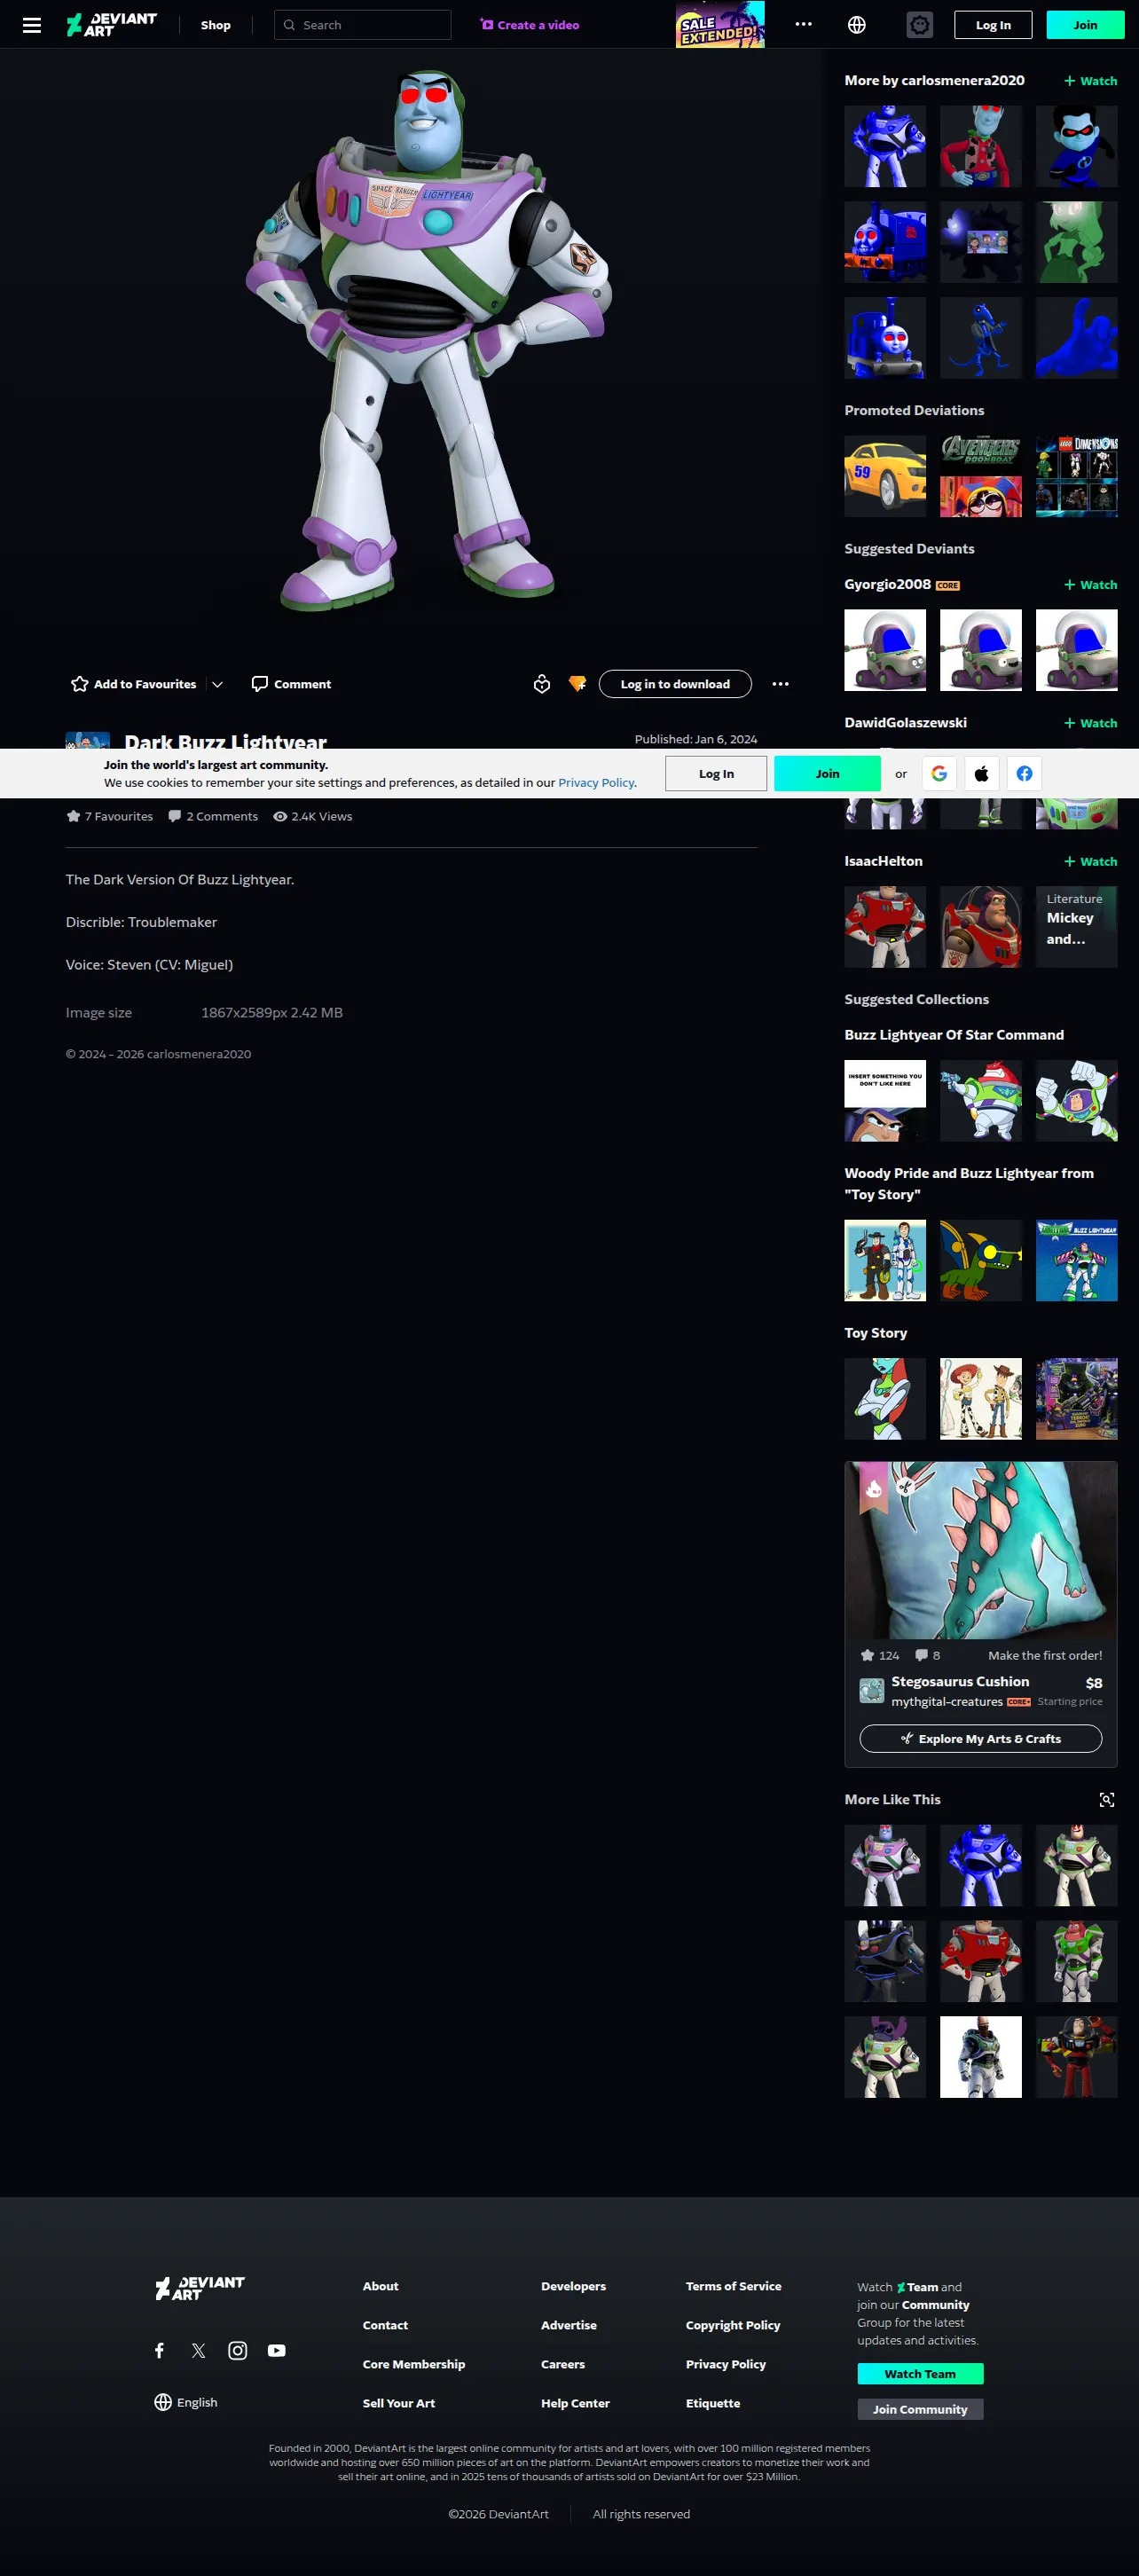Open the Copyright Policy footer link
This screenshot has width=1139, height=2576.
pos(733,2325)
